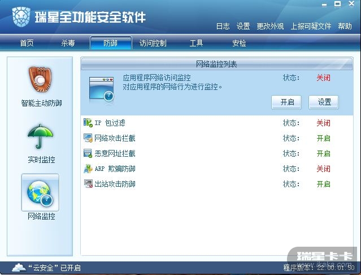The width and height of the screenshot is (361, 275).
Task: Click the 应用程序网络访问监控 window icon
Action: pyautogui.click(x=102, y=89)
